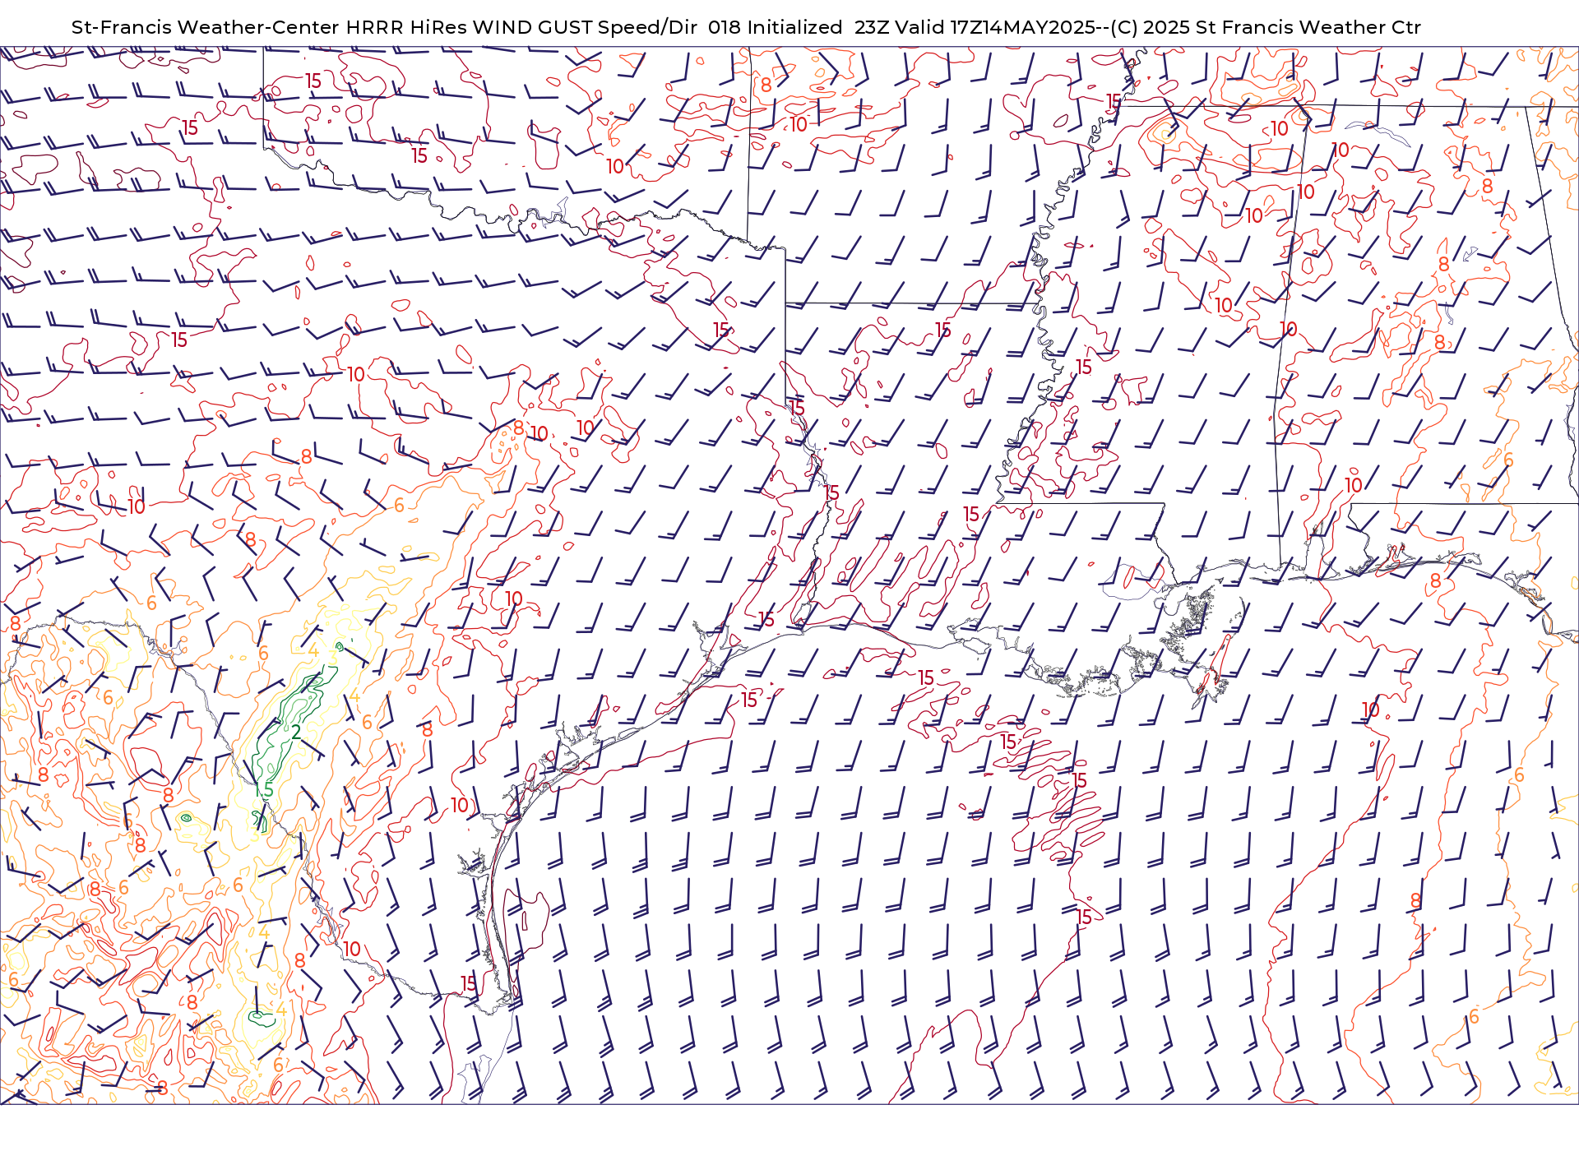This screenshot has width=1579, height=1151.
Task: Click the '23Z Valid 17Z14MAY2025' timestamp text
Action: (x=975, y=27)
